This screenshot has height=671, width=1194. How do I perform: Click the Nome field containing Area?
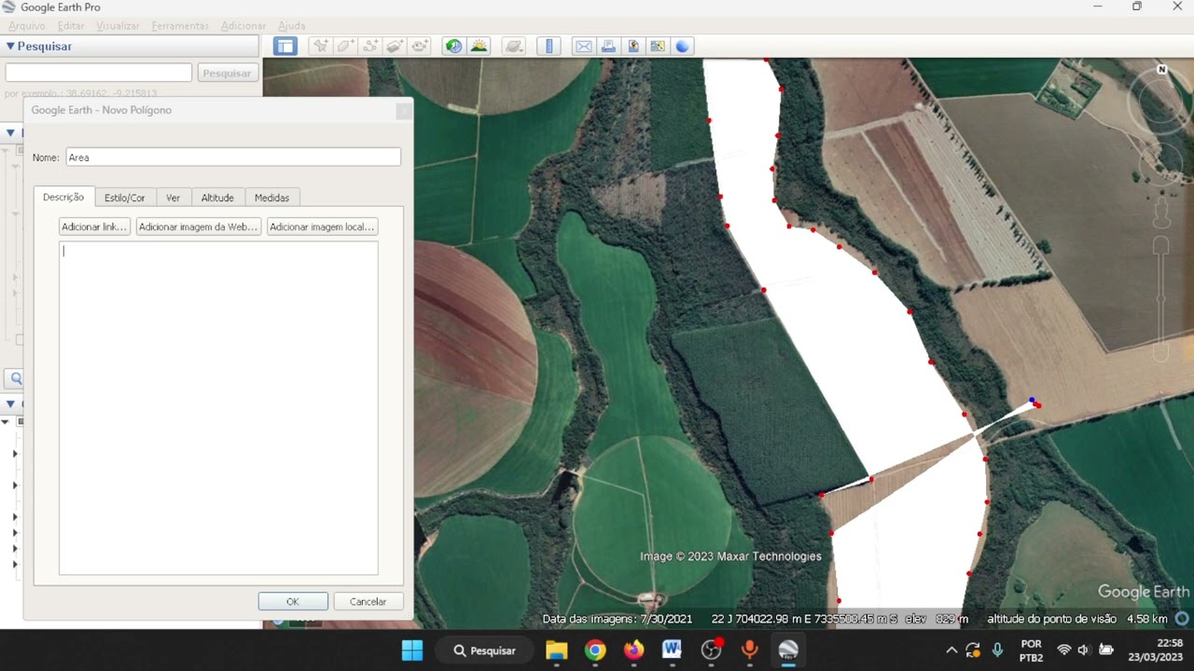point(233,157)
